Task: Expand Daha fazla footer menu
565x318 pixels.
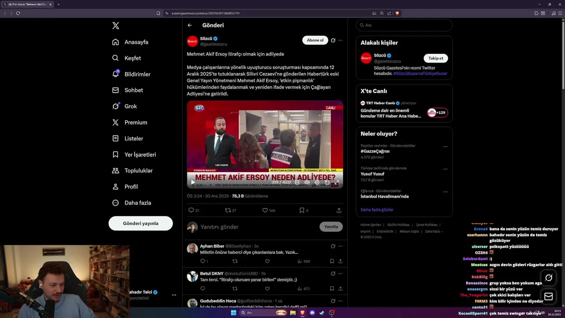Action: pyautogui.click(x=434, y=231)
